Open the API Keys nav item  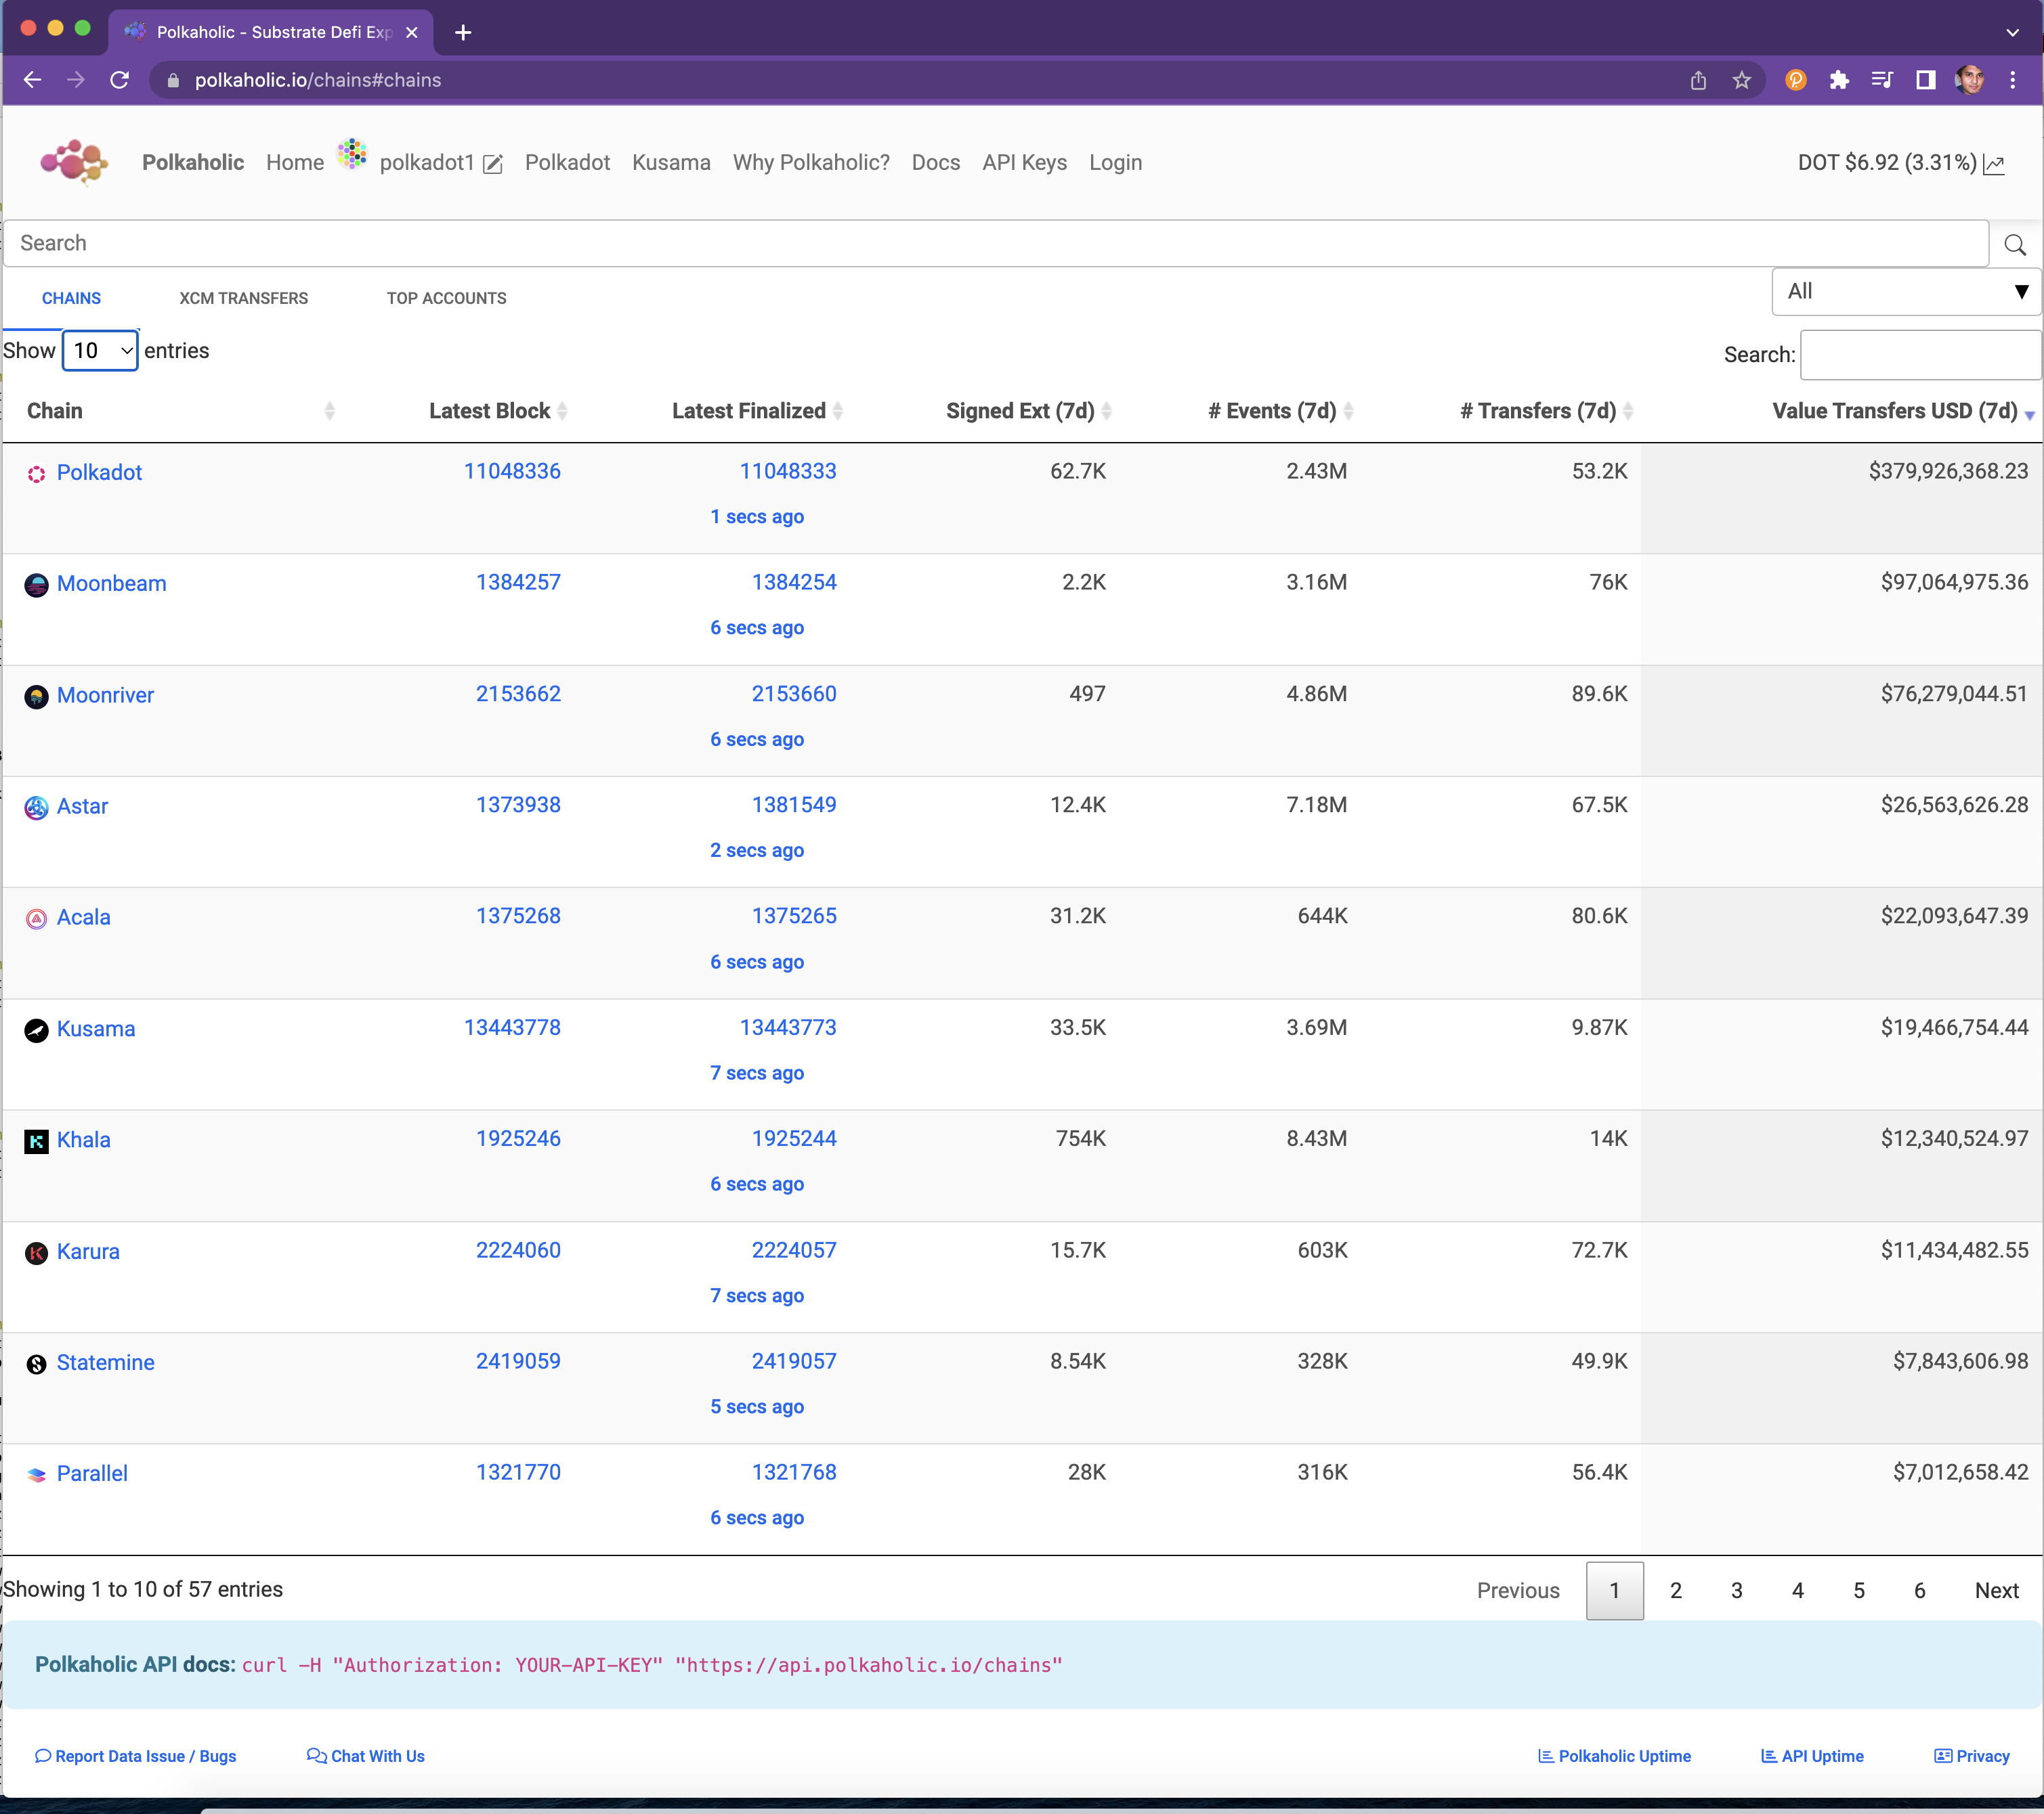click(x=1024, y=162)
